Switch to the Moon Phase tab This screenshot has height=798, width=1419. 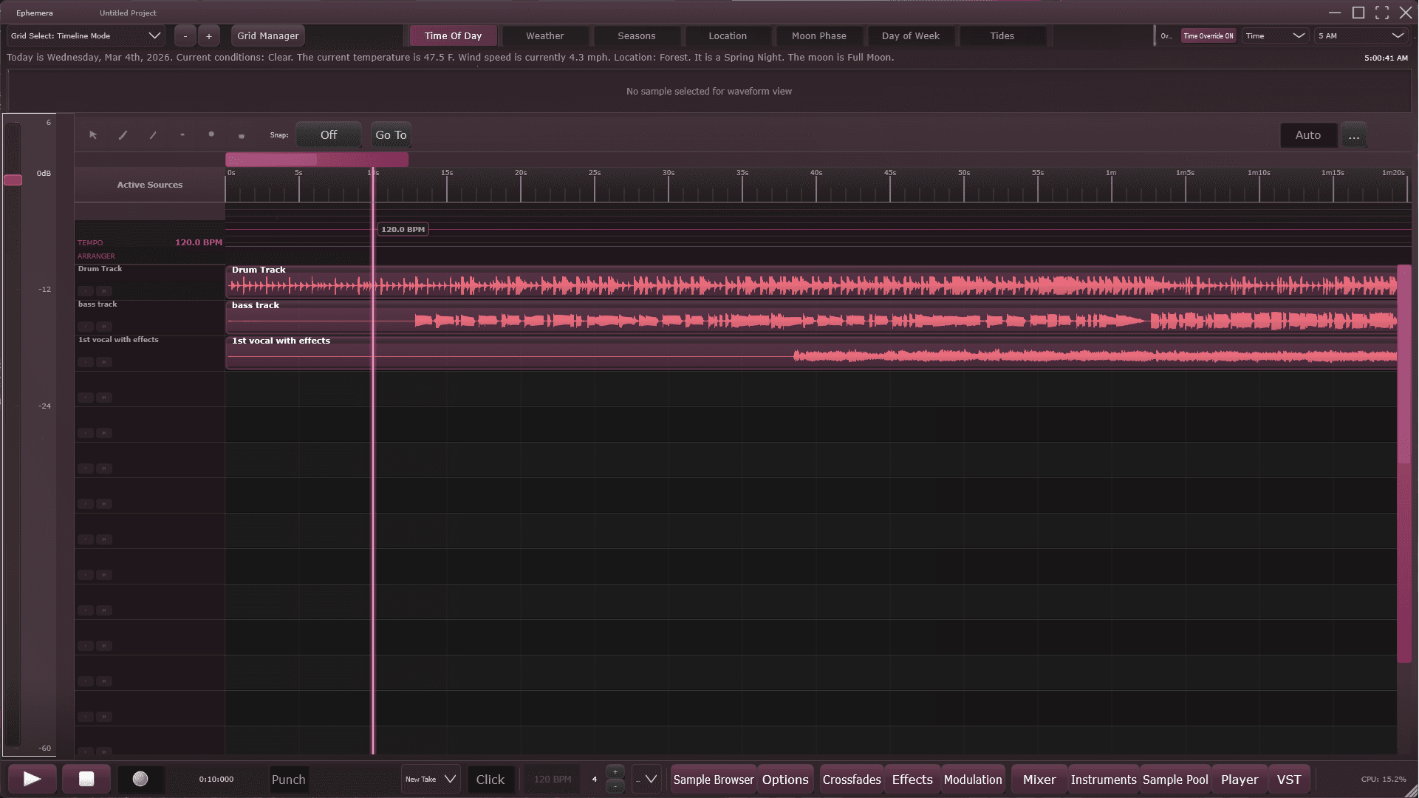[818, 35]
